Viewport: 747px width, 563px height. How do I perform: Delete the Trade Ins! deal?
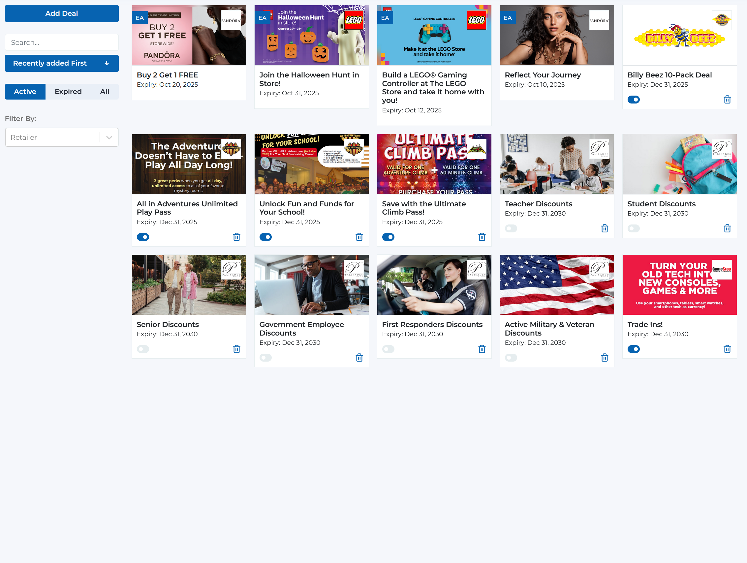click(728, 349)
